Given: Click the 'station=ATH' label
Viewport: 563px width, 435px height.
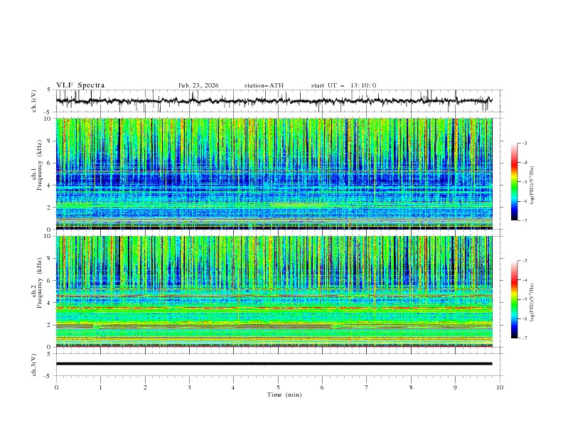Looking at the screenshot, I should point(264,85).
